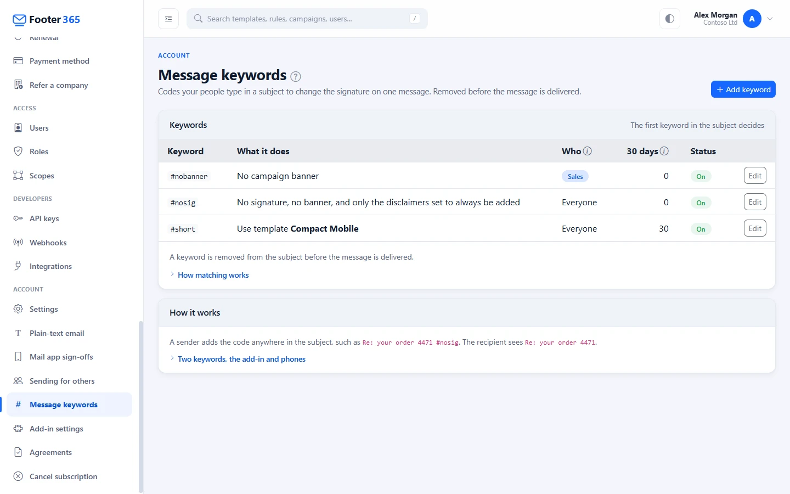
Task: Click the Payment method card icon
Action: coord(18,61)
